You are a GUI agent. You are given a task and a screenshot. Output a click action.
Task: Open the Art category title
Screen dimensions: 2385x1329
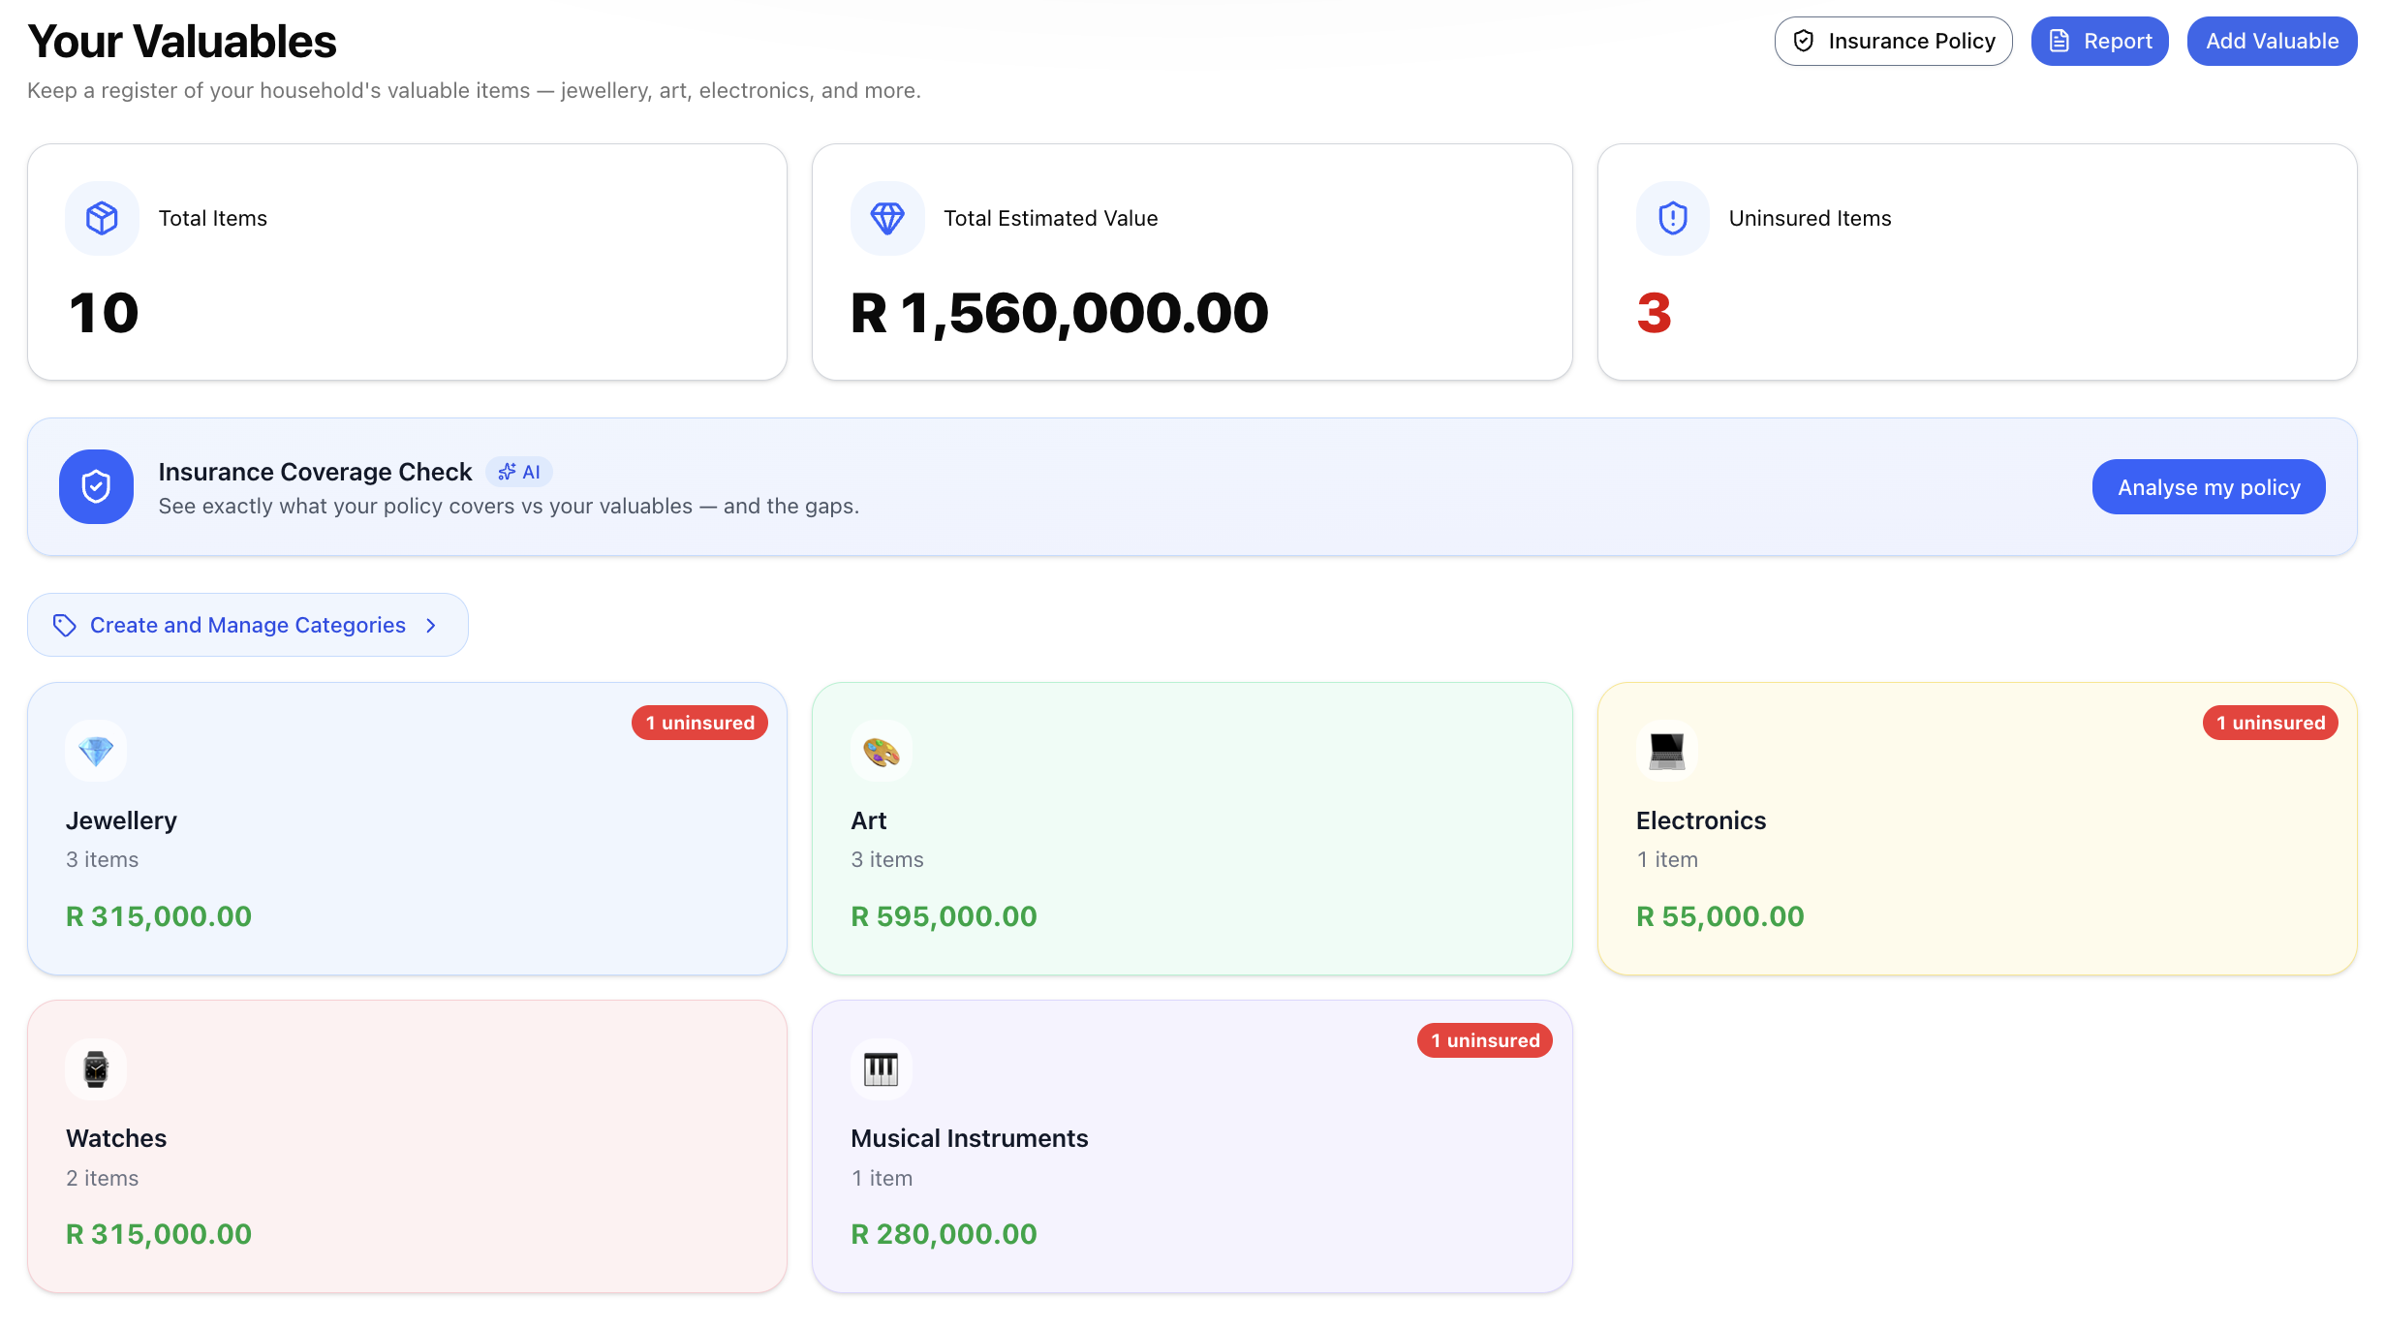tap(869, 820)
